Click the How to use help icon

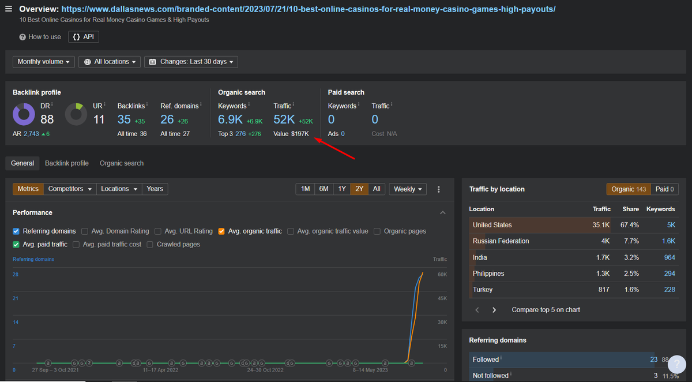(22, 37)
